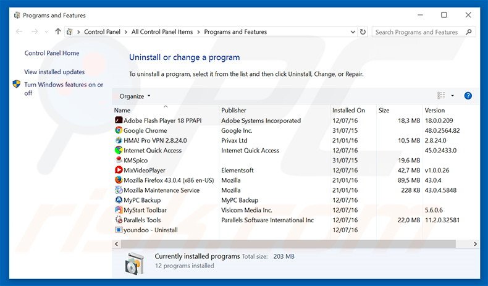Navigate to Control Panel breadcrumb
Viewport: 488px width, 286px height.
102,32
